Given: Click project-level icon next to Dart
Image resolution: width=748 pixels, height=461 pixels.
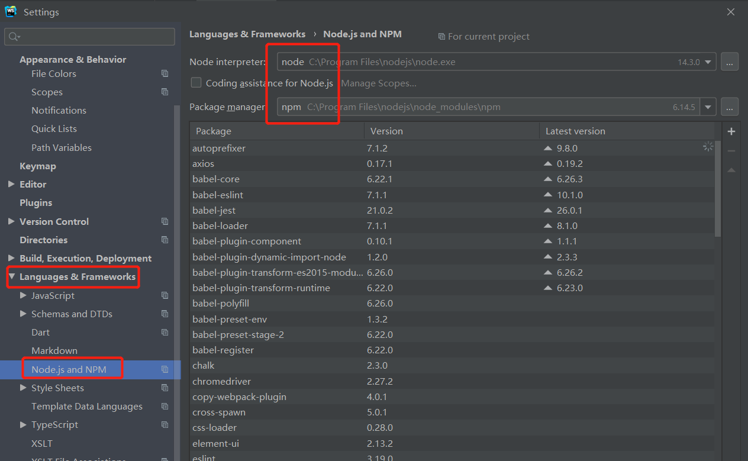Looking at the screenshot, I should point(165,333).
